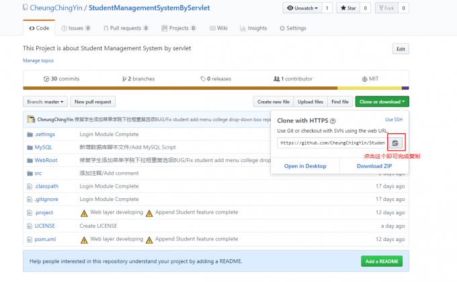Star this repository
Viewport: 457px width, 282px height.
(348, 8)
